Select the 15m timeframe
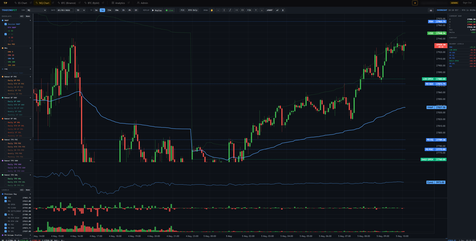 (109, 10)
